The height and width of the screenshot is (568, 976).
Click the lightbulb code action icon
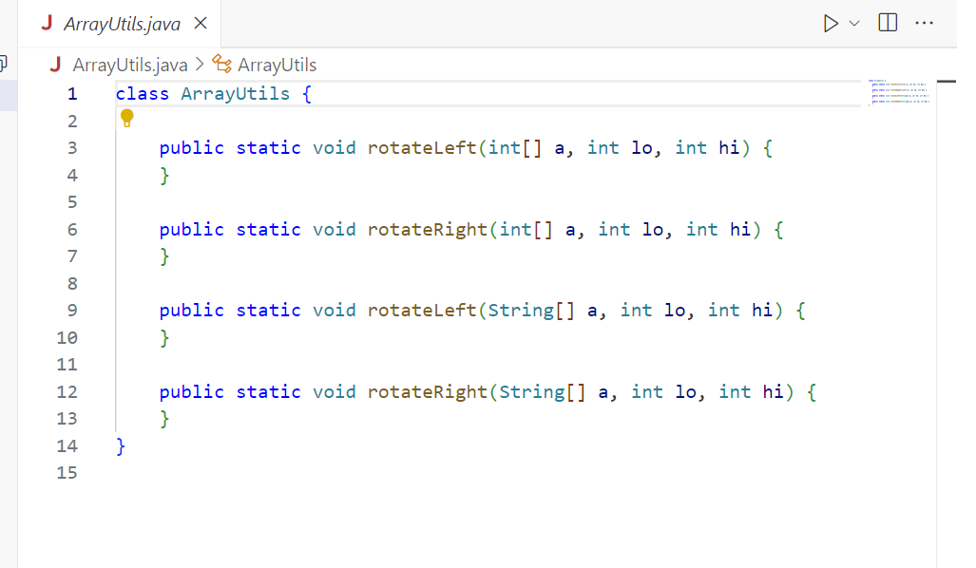[x=127, y=118]
